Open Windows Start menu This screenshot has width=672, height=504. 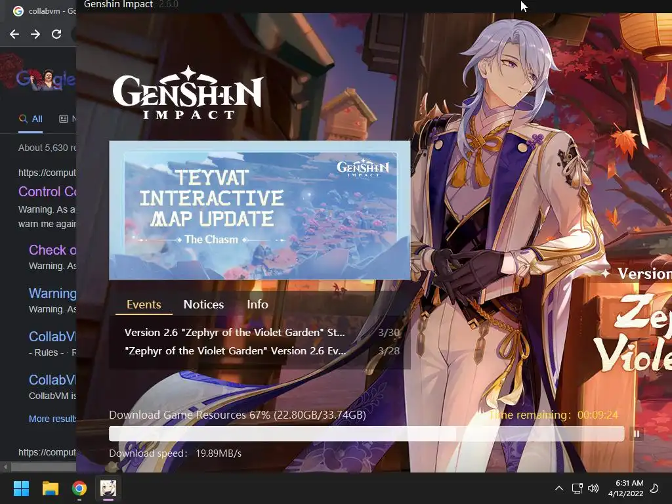[x=21, y=488]
